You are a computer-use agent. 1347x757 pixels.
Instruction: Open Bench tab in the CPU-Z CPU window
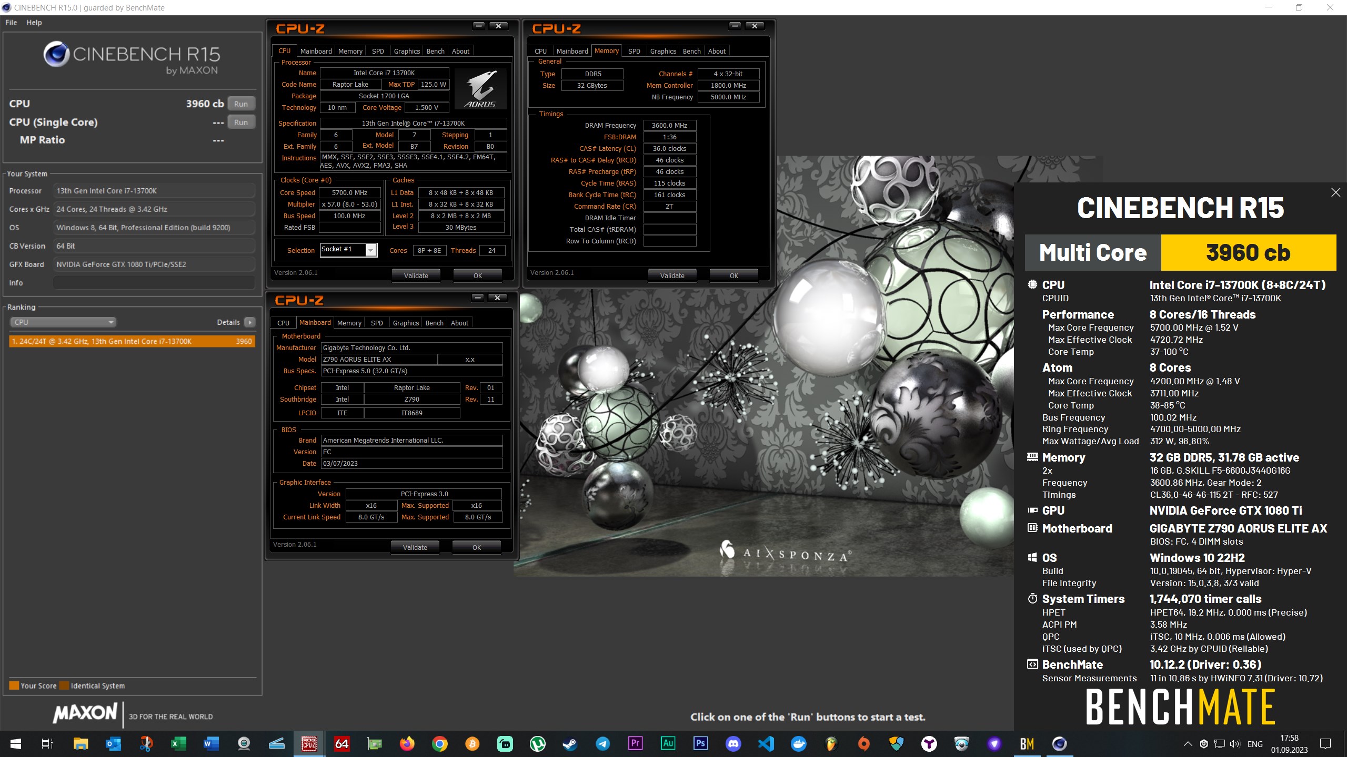coord(435,51)
